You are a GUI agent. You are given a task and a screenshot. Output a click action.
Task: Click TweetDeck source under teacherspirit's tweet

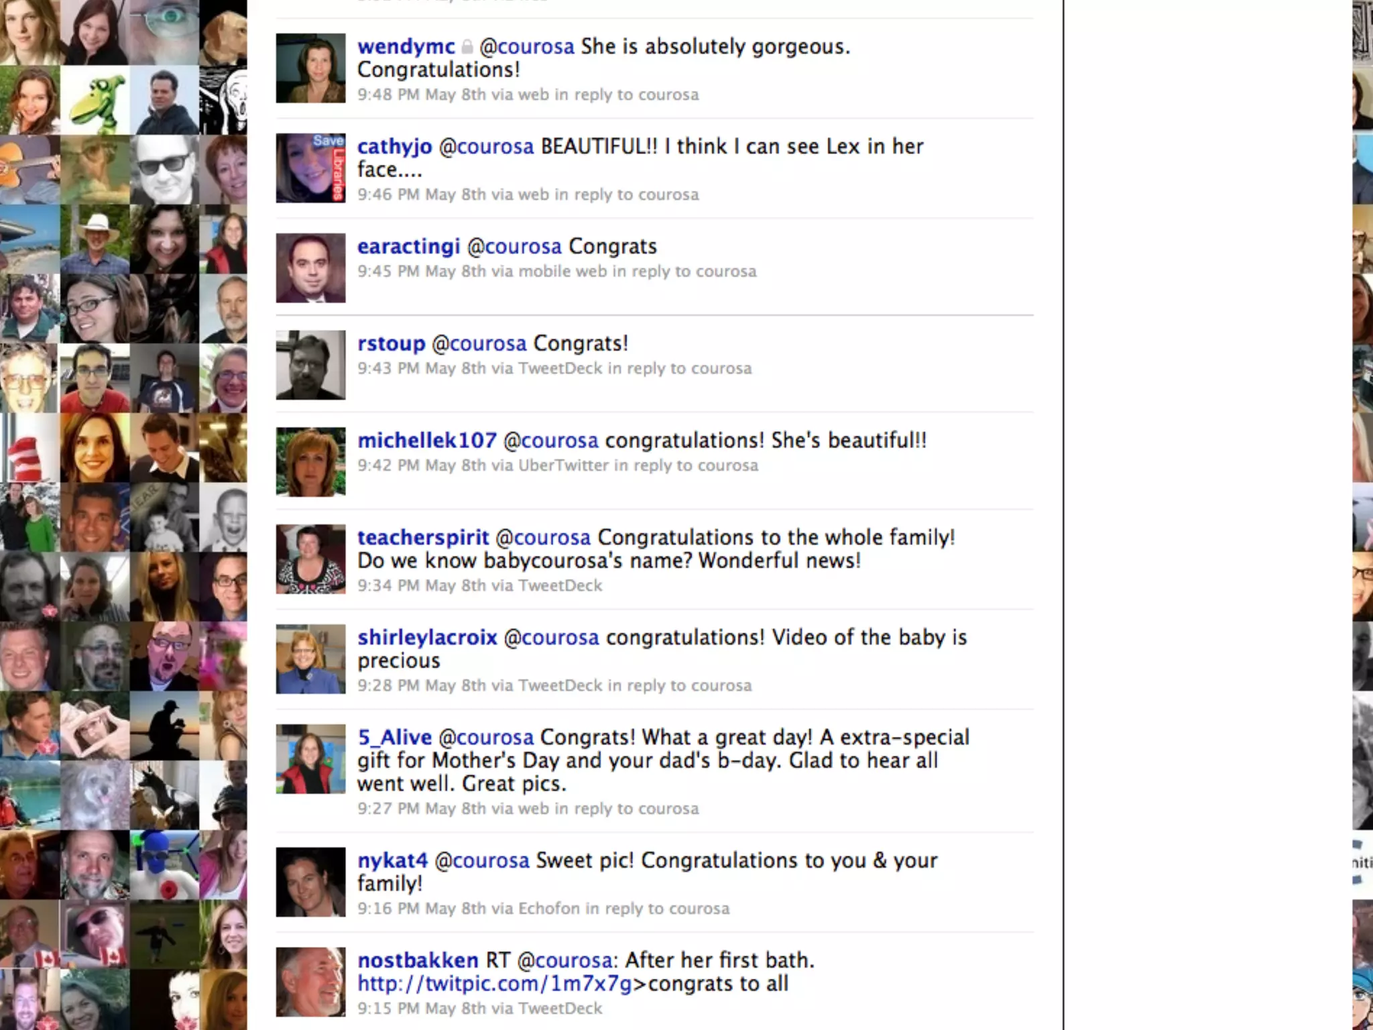560,585
